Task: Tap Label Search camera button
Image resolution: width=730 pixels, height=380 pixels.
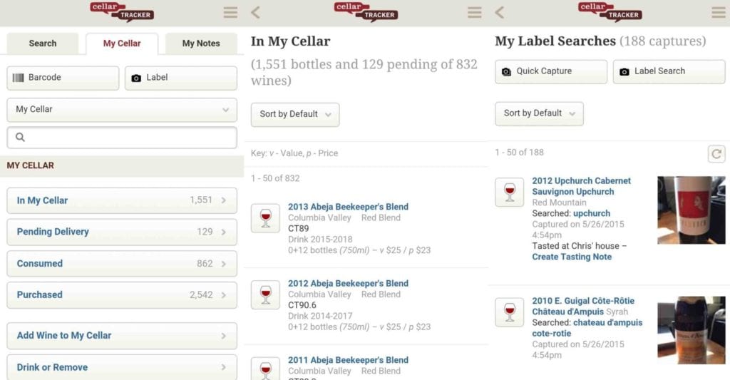Action: [x=668, y=71]
